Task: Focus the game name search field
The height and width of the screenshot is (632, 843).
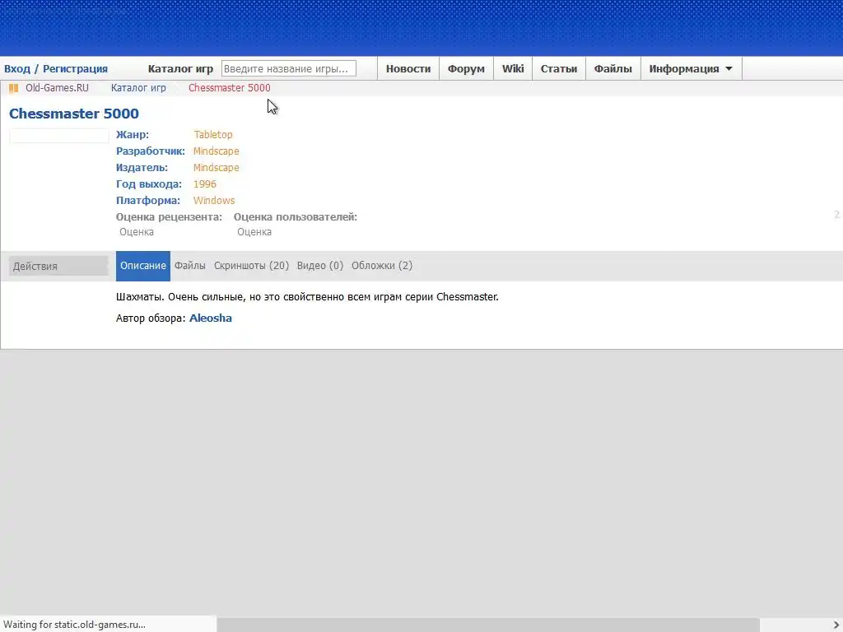Action: click(289, 69)
